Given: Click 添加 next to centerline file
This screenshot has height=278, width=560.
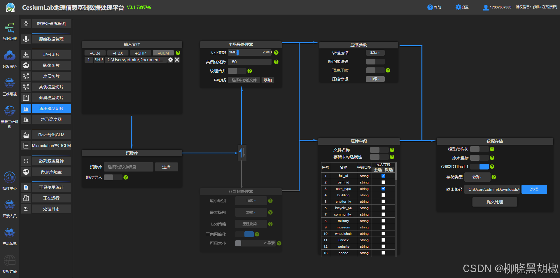Looking at the screenshot, I should 268,80.
